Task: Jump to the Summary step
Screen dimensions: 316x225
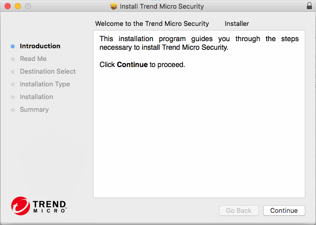Action: coord(34,110)
